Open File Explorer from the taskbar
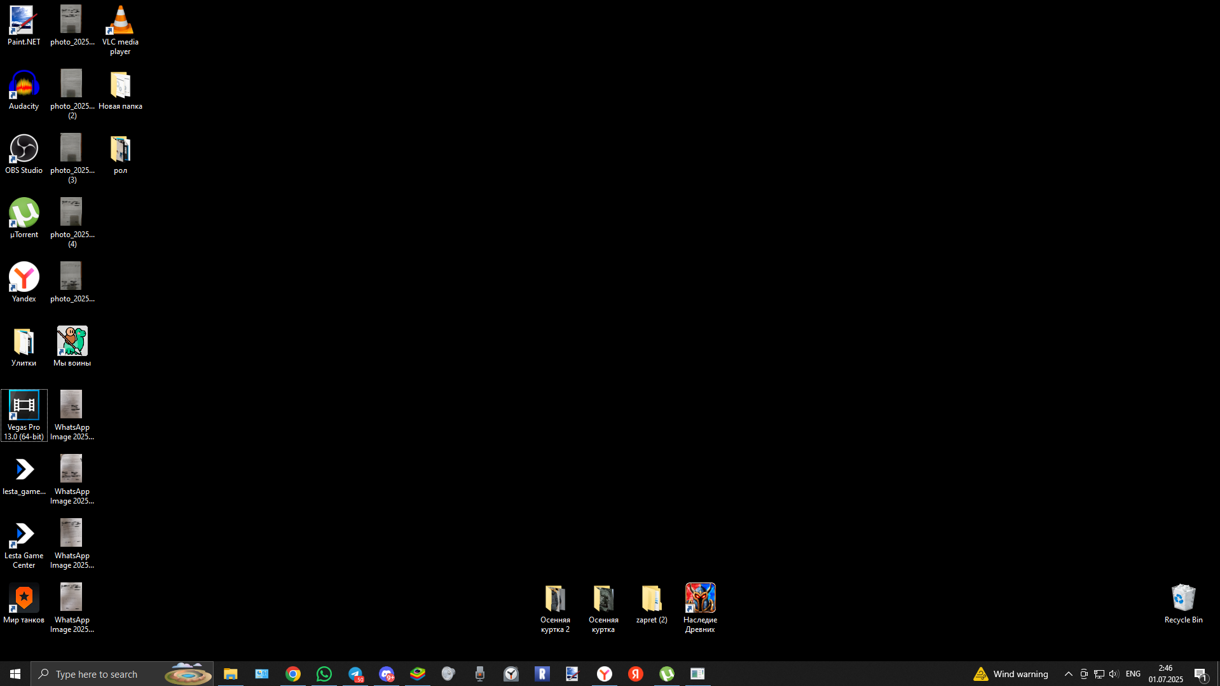1220x686 pixels. [x=230, y=674]
